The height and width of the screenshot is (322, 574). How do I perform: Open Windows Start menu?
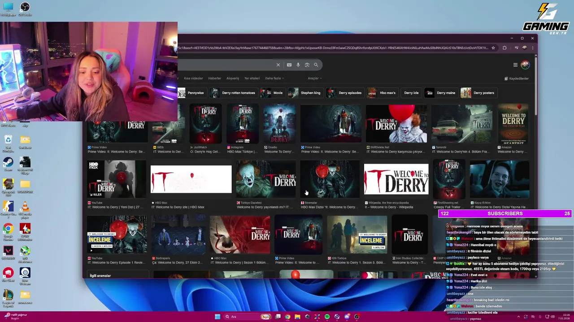(217, 317)
